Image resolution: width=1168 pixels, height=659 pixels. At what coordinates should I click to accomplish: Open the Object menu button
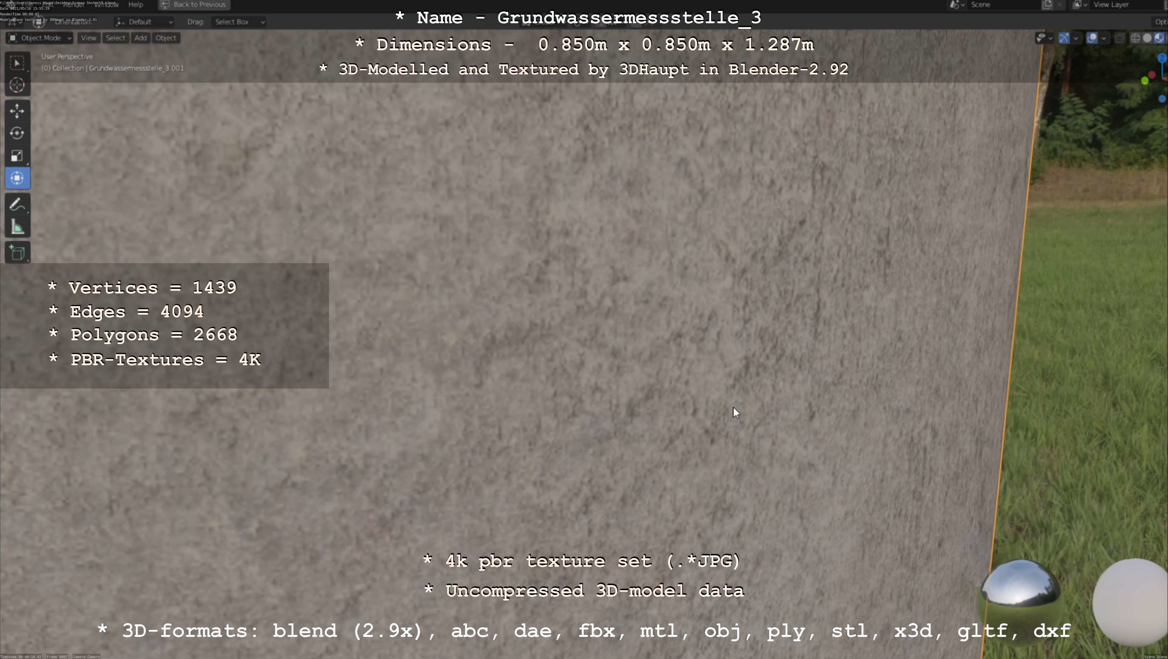[166, 38]
